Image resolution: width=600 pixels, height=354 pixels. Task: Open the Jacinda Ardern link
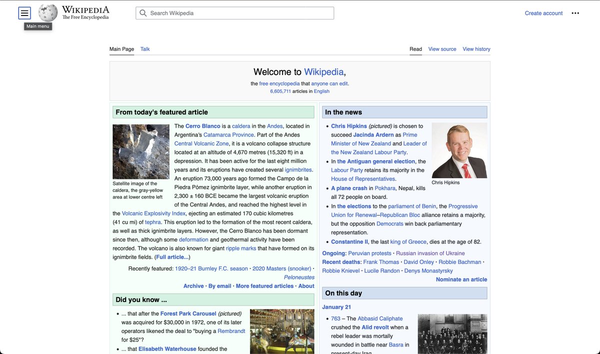pos(373,135)
